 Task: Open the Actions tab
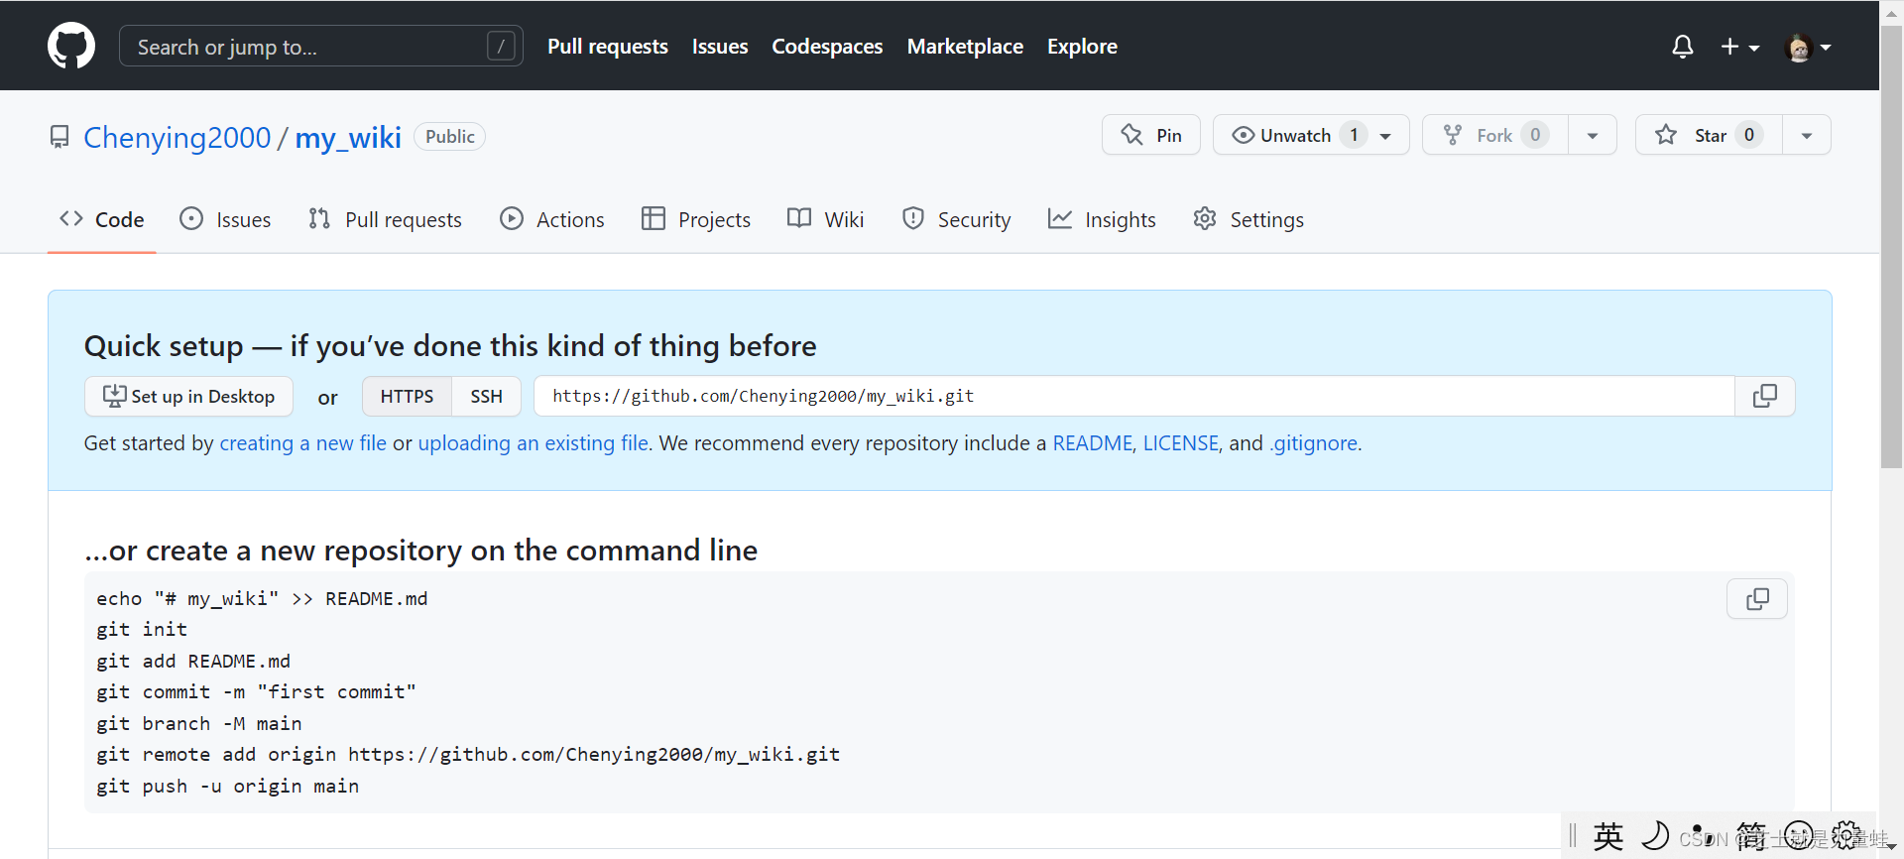tap(552, 219)
